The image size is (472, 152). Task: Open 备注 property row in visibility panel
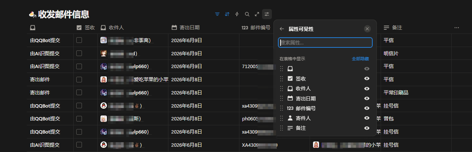coord(325,128)
